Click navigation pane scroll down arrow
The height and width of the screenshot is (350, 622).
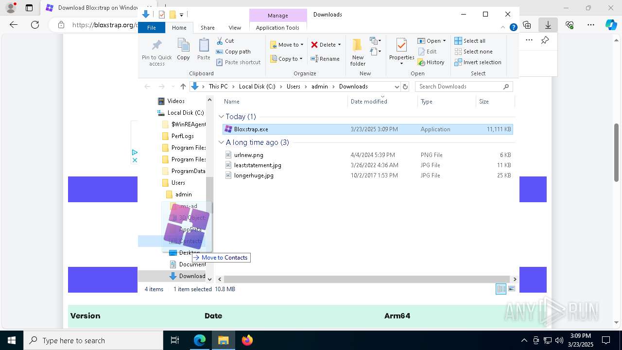click(x=210, y=279)
